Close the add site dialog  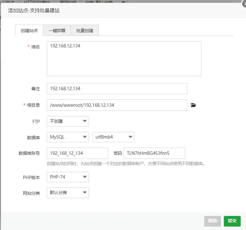coord(244,3)
